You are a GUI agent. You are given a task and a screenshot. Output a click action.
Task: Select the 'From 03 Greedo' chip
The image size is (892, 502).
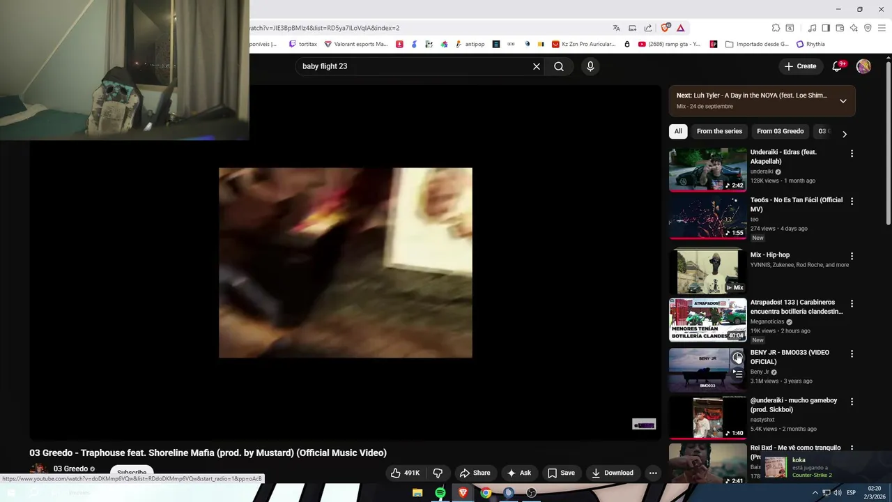(x=780, y=131)
